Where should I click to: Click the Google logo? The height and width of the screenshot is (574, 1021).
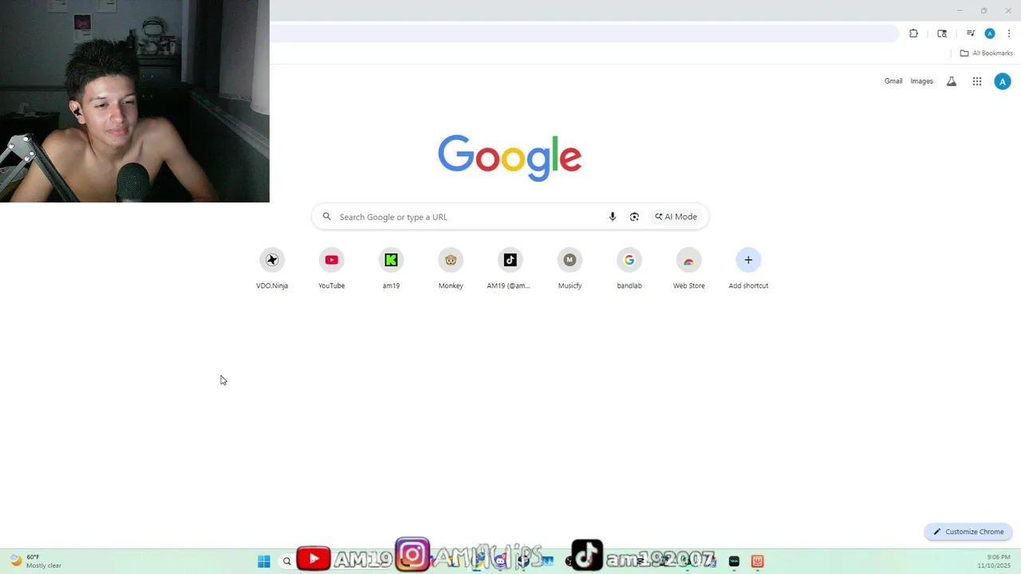[x=510, y=158]
